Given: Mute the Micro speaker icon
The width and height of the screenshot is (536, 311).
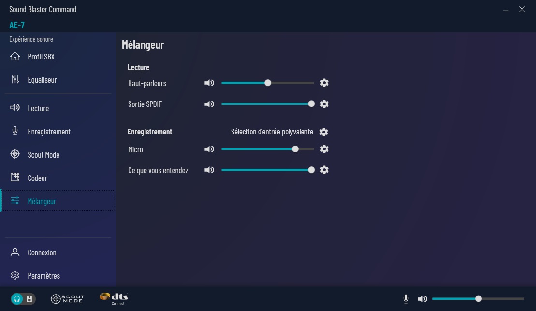Looking at the screenshot, I should [209, 149].
